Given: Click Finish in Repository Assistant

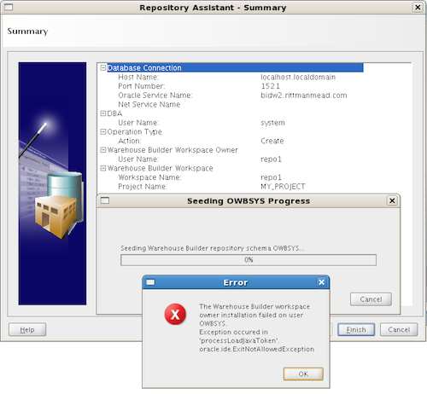Looking at the screenshot, I should (x=356, y=329).
